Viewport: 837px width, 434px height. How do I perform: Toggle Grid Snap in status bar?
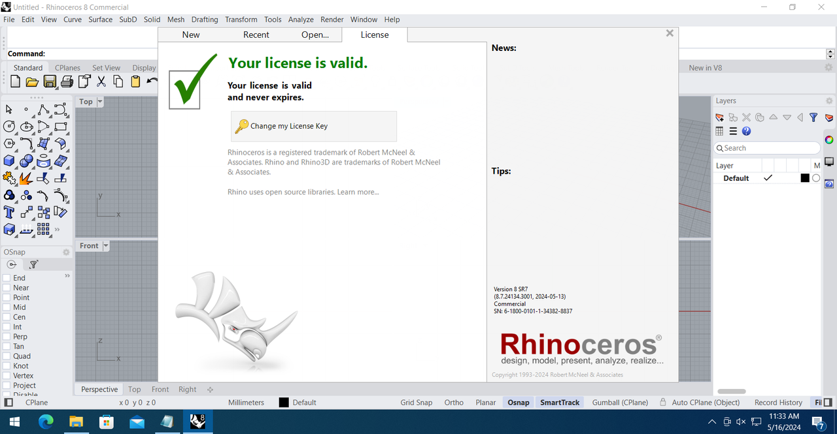417,403
